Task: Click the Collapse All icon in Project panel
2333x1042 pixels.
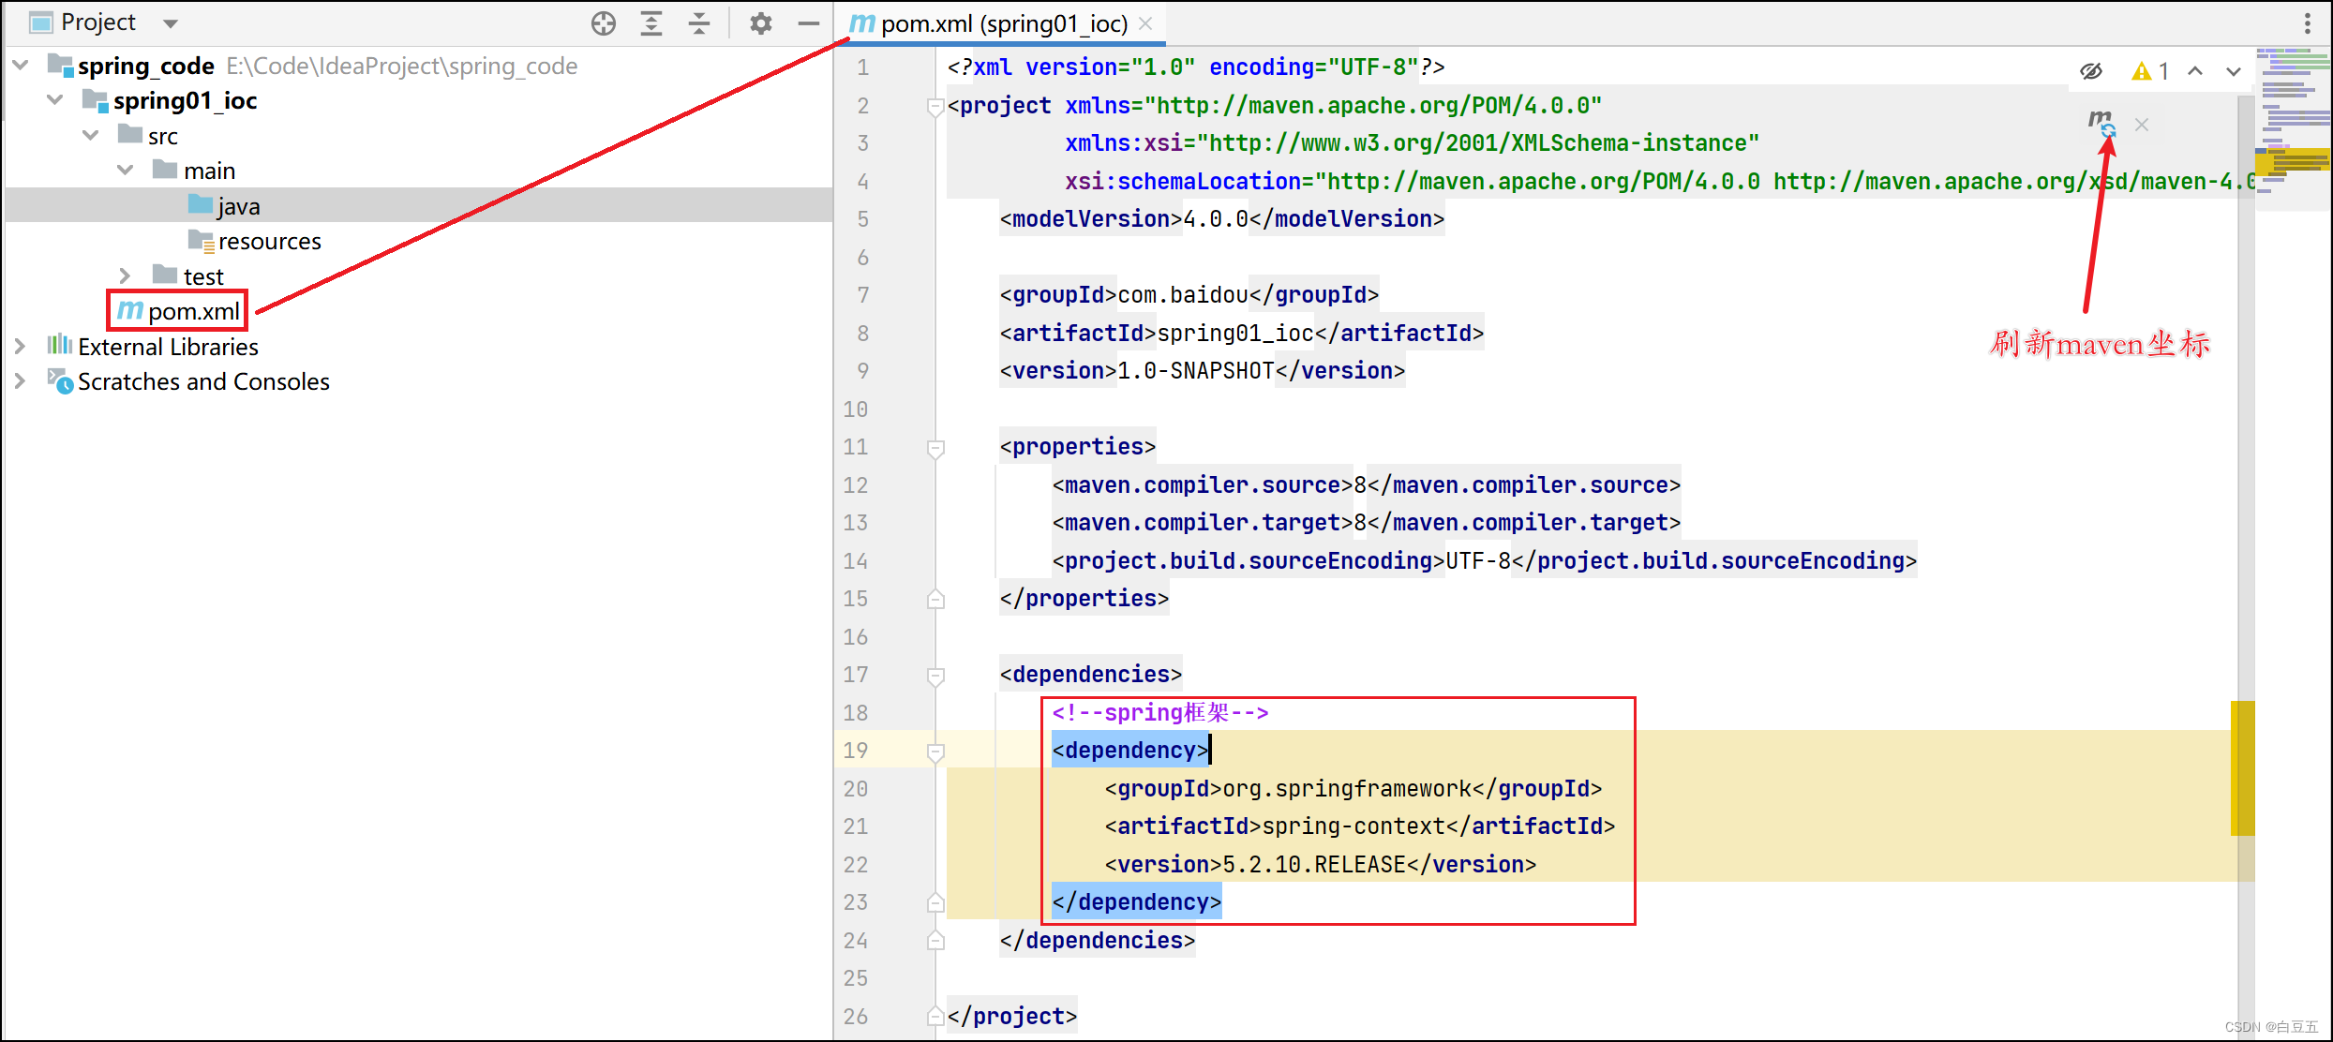Action: (699, 23)
